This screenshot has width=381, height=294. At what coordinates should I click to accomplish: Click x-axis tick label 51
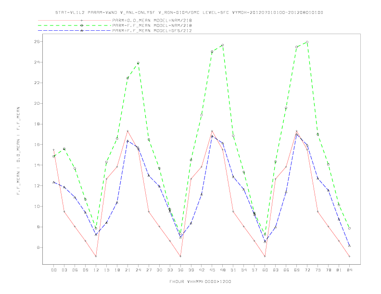click(233, 270)
